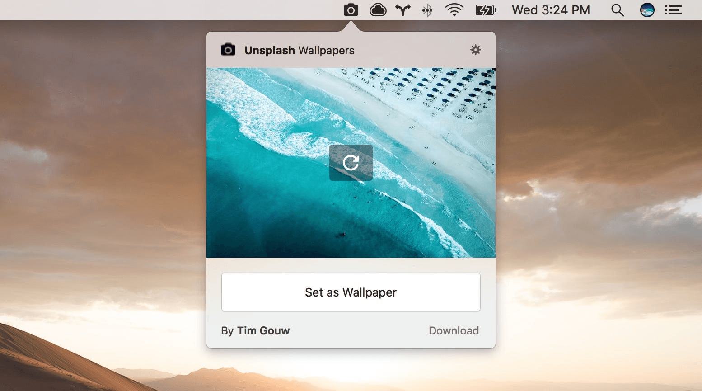Click the cloud icon in the menu bar

pyautogui.click(x=378, y=10)
